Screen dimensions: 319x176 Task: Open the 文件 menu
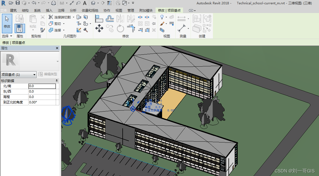click(x=4, y=10)
